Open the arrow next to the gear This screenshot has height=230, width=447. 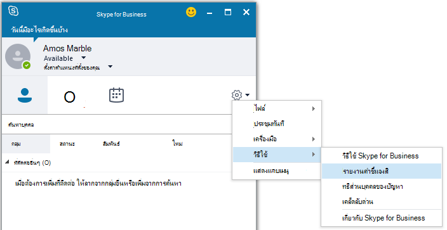247,95
